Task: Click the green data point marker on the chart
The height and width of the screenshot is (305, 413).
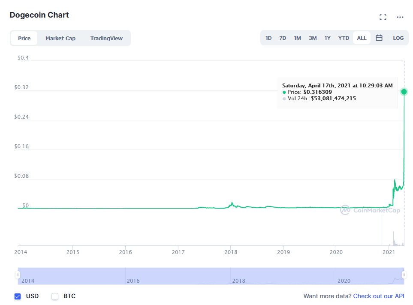Action: point(404,92)
